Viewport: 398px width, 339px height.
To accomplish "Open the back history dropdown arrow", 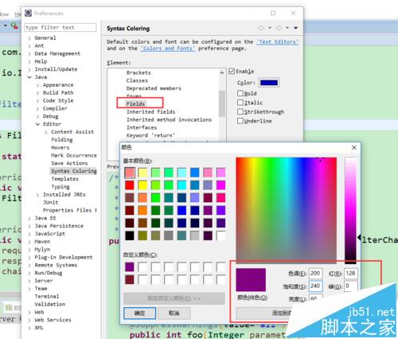I will click(x=270, y=28).
